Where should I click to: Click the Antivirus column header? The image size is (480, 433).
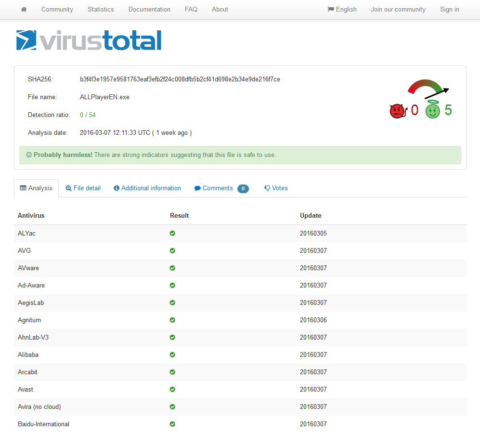pyautogui.click(x=31, y=216)
